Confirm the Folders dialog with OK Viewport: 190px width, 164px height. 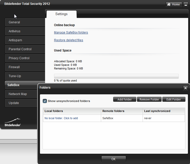coord(113,159)
